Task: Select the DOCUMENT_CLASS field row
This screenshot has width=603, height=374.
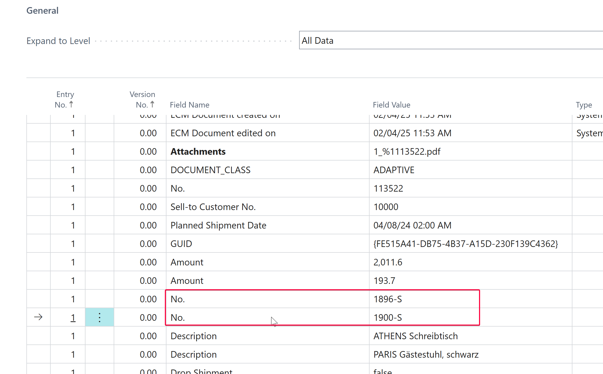Action: tap(210, 170)
